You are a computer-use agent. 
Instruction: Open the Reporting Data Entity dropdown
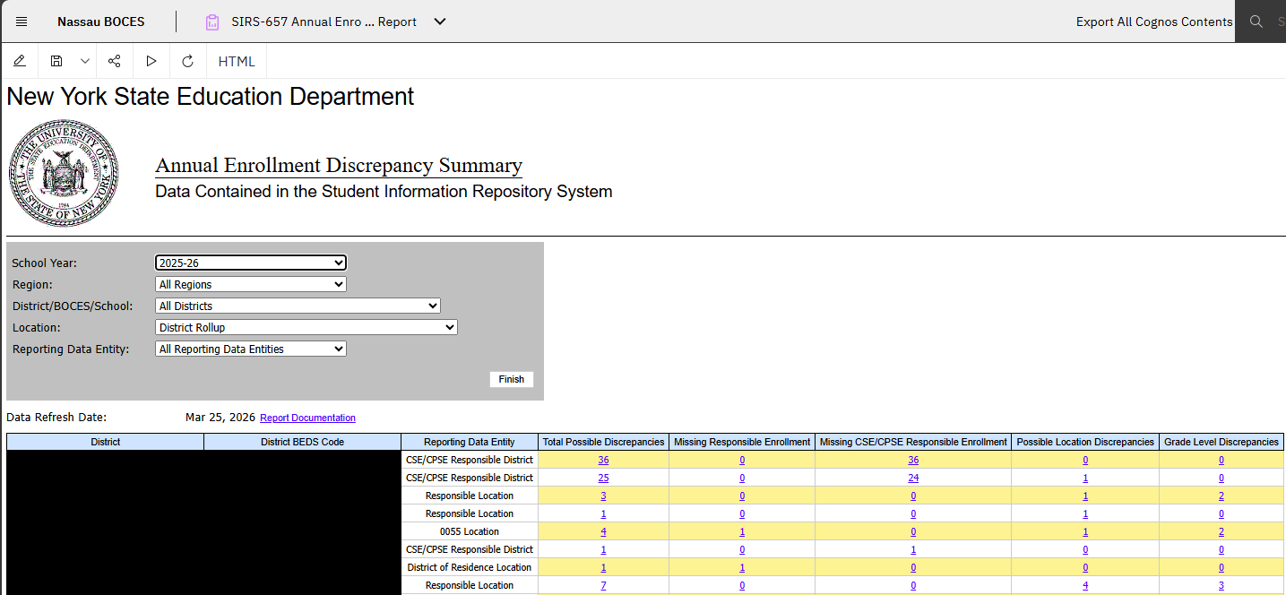251,349
